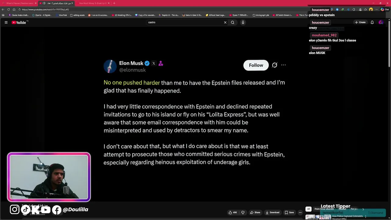391x220 pixels.
Task: Open the 'Ryzen 7 7800x3D...' bookmark
Action: (x=239, y=15)
